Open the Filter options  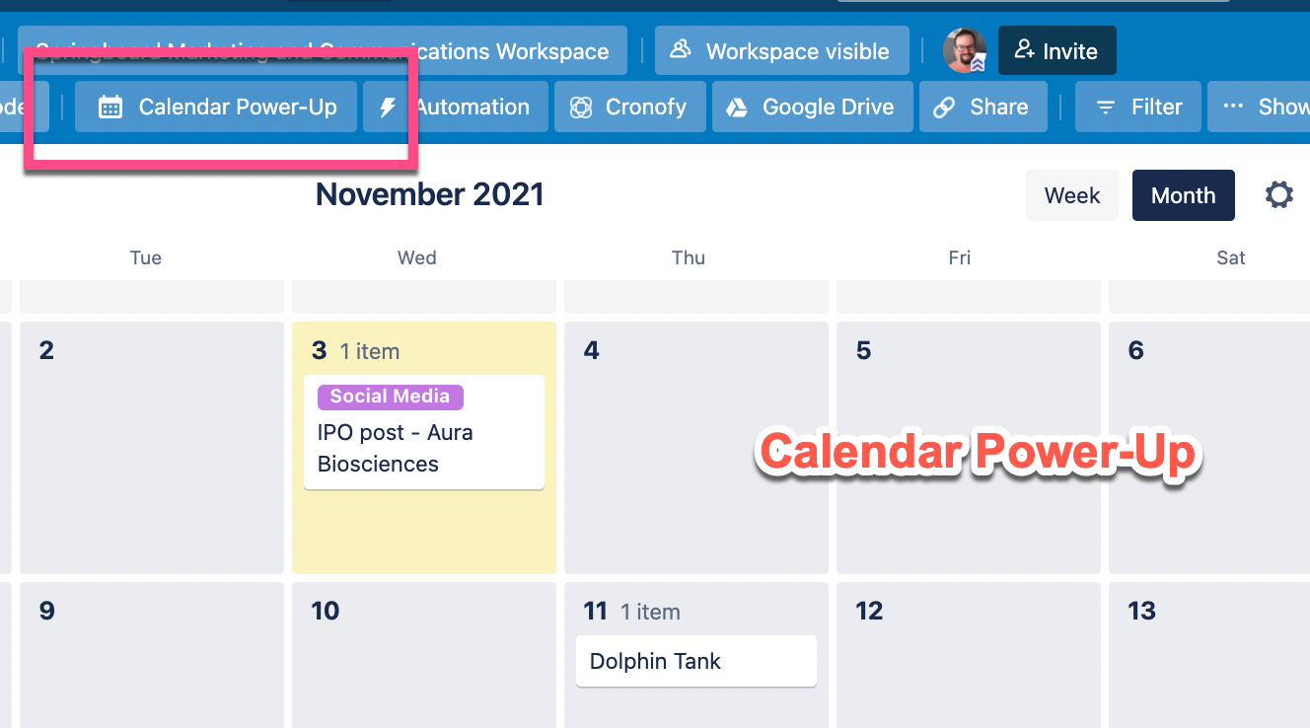(x=1137, y=107)
